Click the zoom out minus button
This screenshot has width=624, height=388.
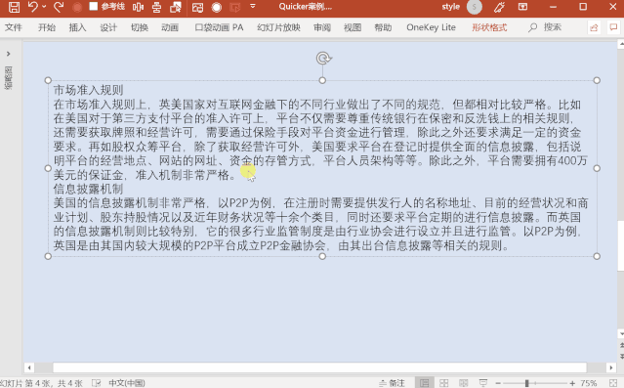click(498, 383)
